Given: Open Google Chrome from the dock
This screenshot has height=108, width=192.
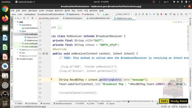Looking at the screenshot, I should [x=5, y=9].
